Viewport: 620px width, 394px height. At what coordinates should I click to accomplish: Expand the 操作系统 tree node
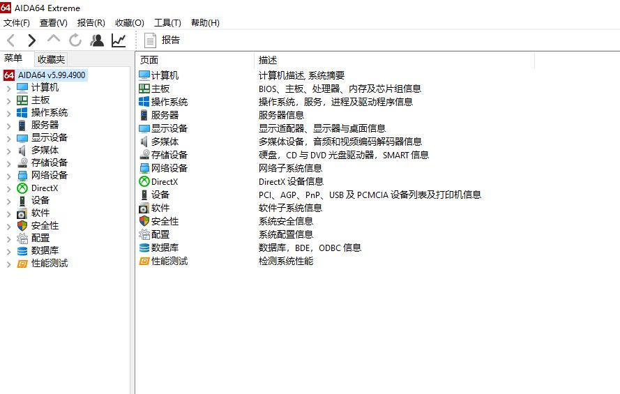point(8,114)
